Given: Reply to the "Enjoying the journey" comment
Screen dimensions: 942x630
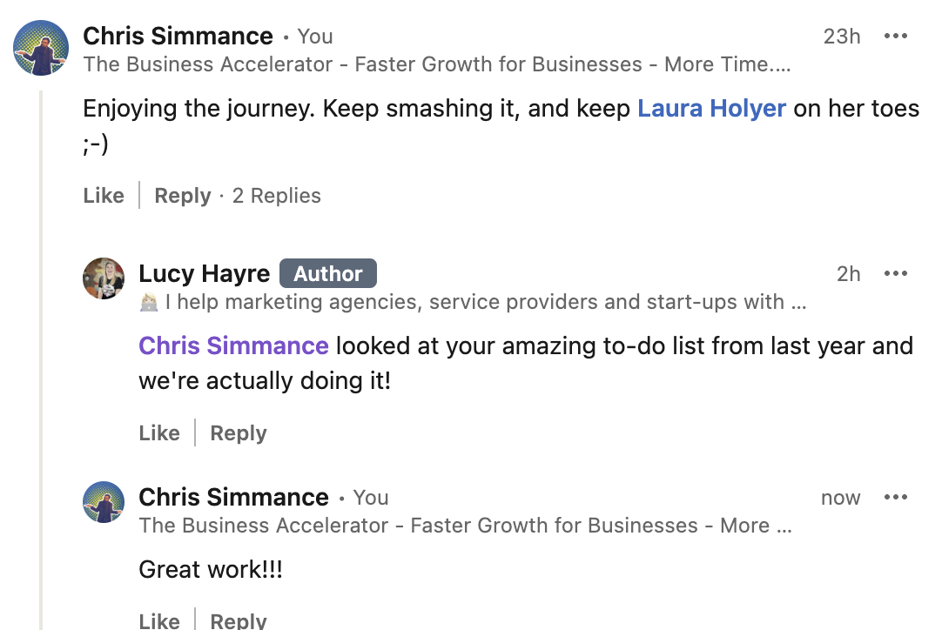Looking at the screenshot, I should (183, 196).
